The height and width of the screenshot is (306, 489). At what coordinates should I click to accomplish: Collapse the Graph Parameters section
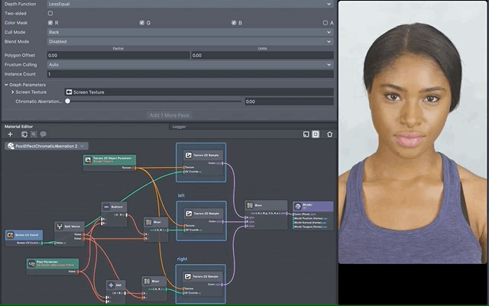(7, 84)
